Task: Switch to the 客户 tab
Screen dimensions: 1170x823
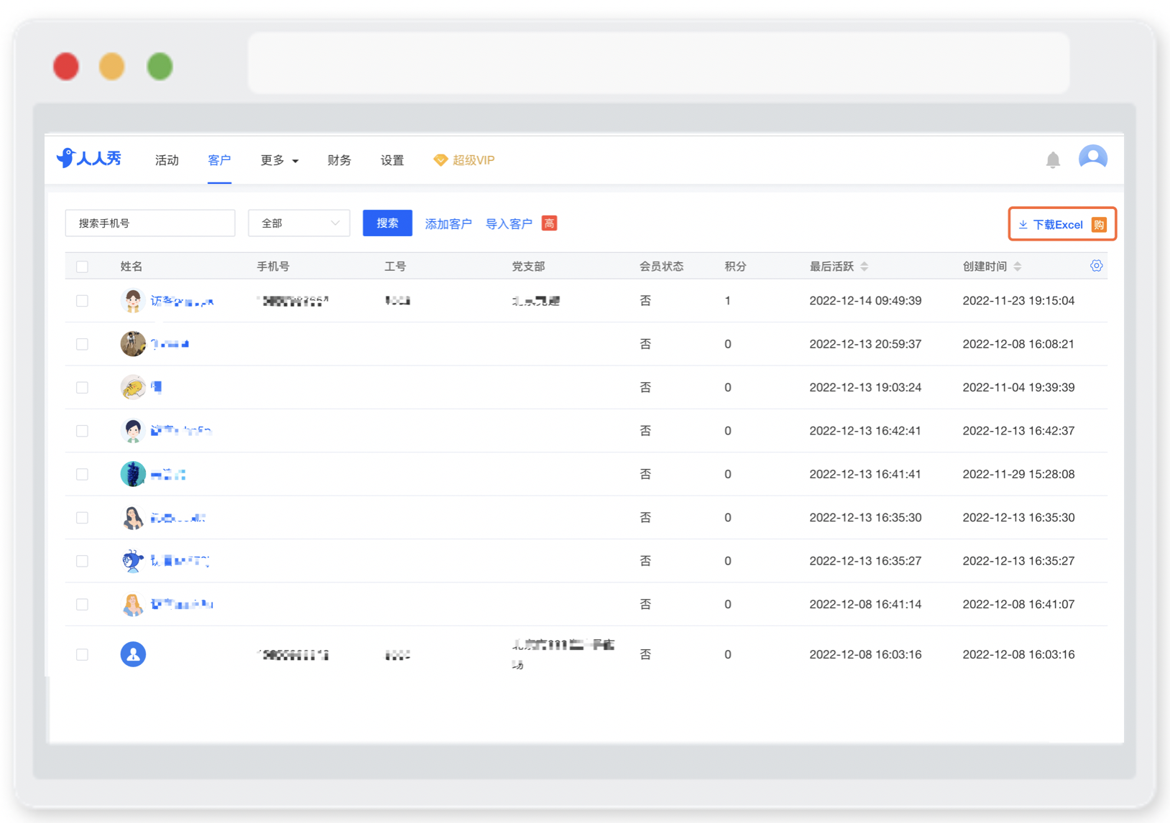Action: pos(219,160)
